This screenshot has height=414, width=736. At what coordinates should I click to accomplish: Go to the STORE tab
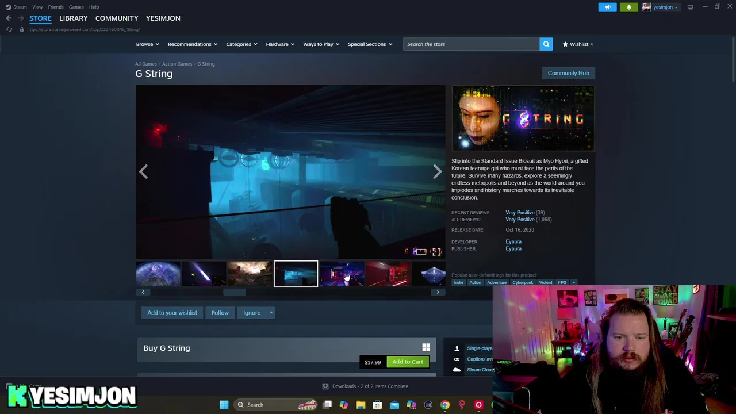(40, 18)
